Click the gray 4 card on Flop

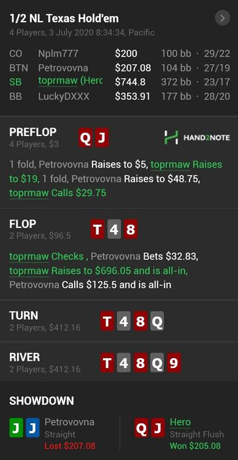[114, 229]
